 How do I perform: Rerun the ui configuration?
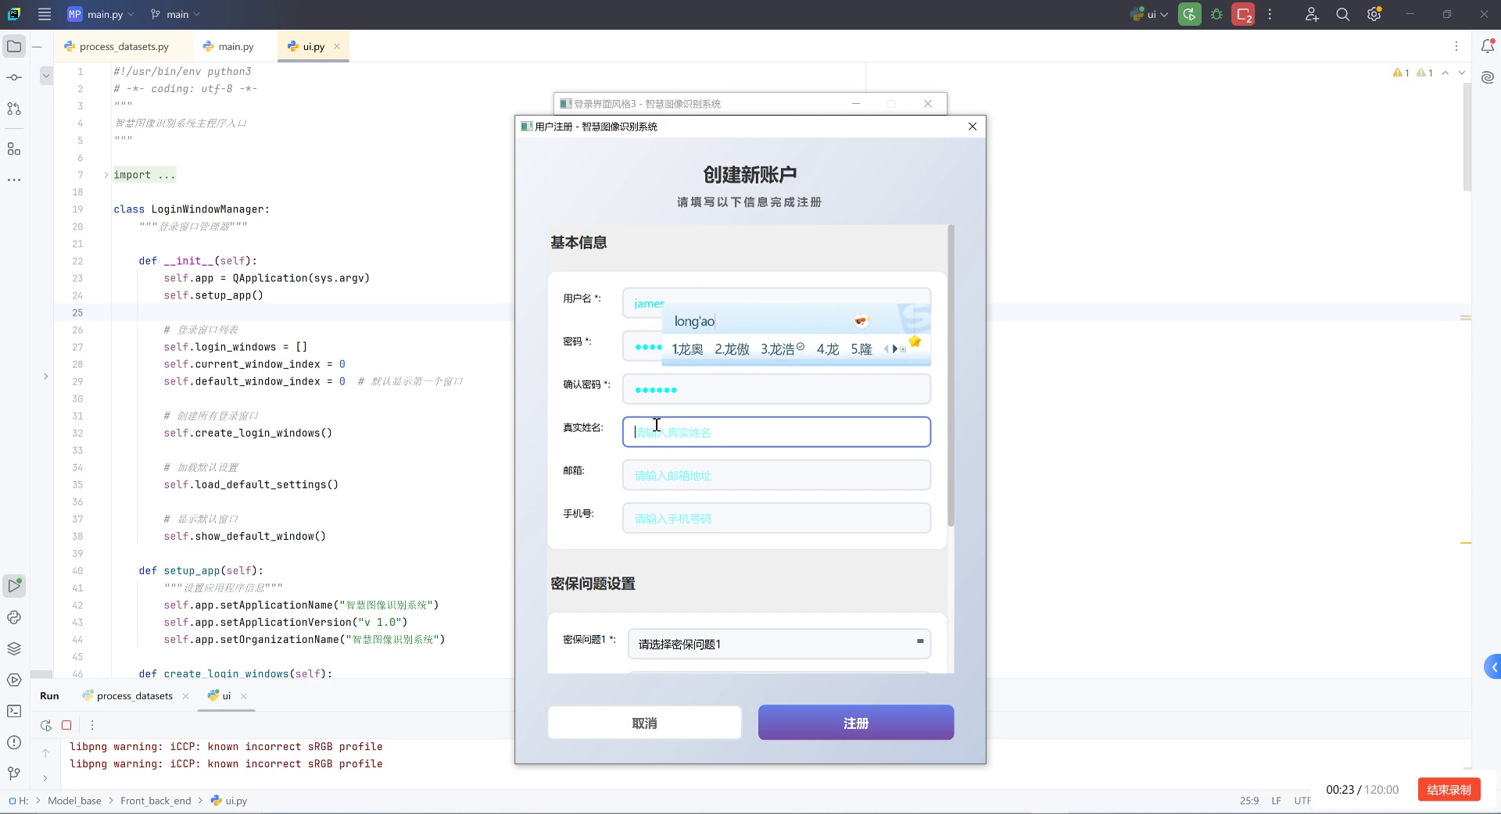(x=45, y=725)
